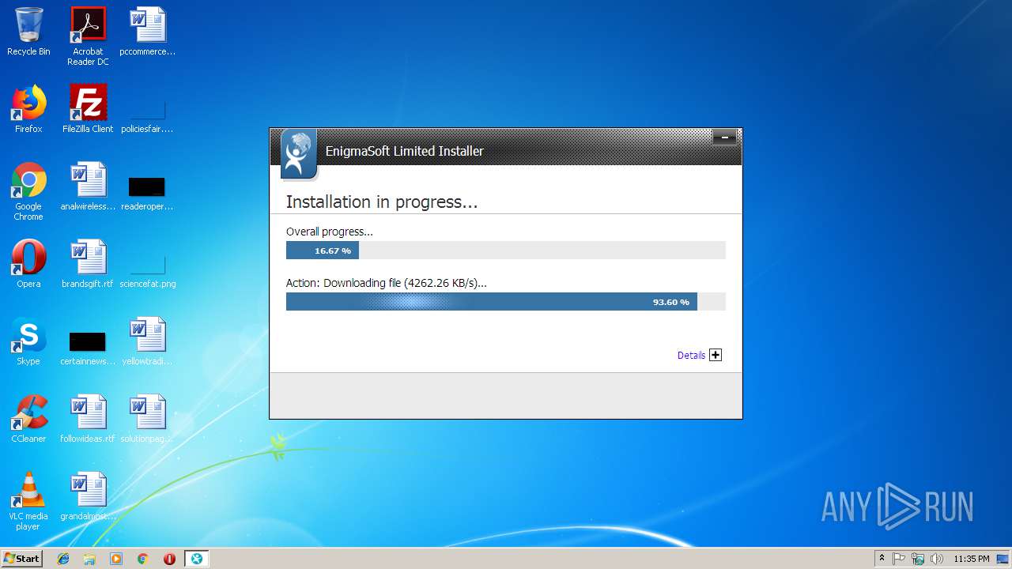Select sciencefat.png file icon
Viewport: 1012px width, 569px height.
coord(148,271)
